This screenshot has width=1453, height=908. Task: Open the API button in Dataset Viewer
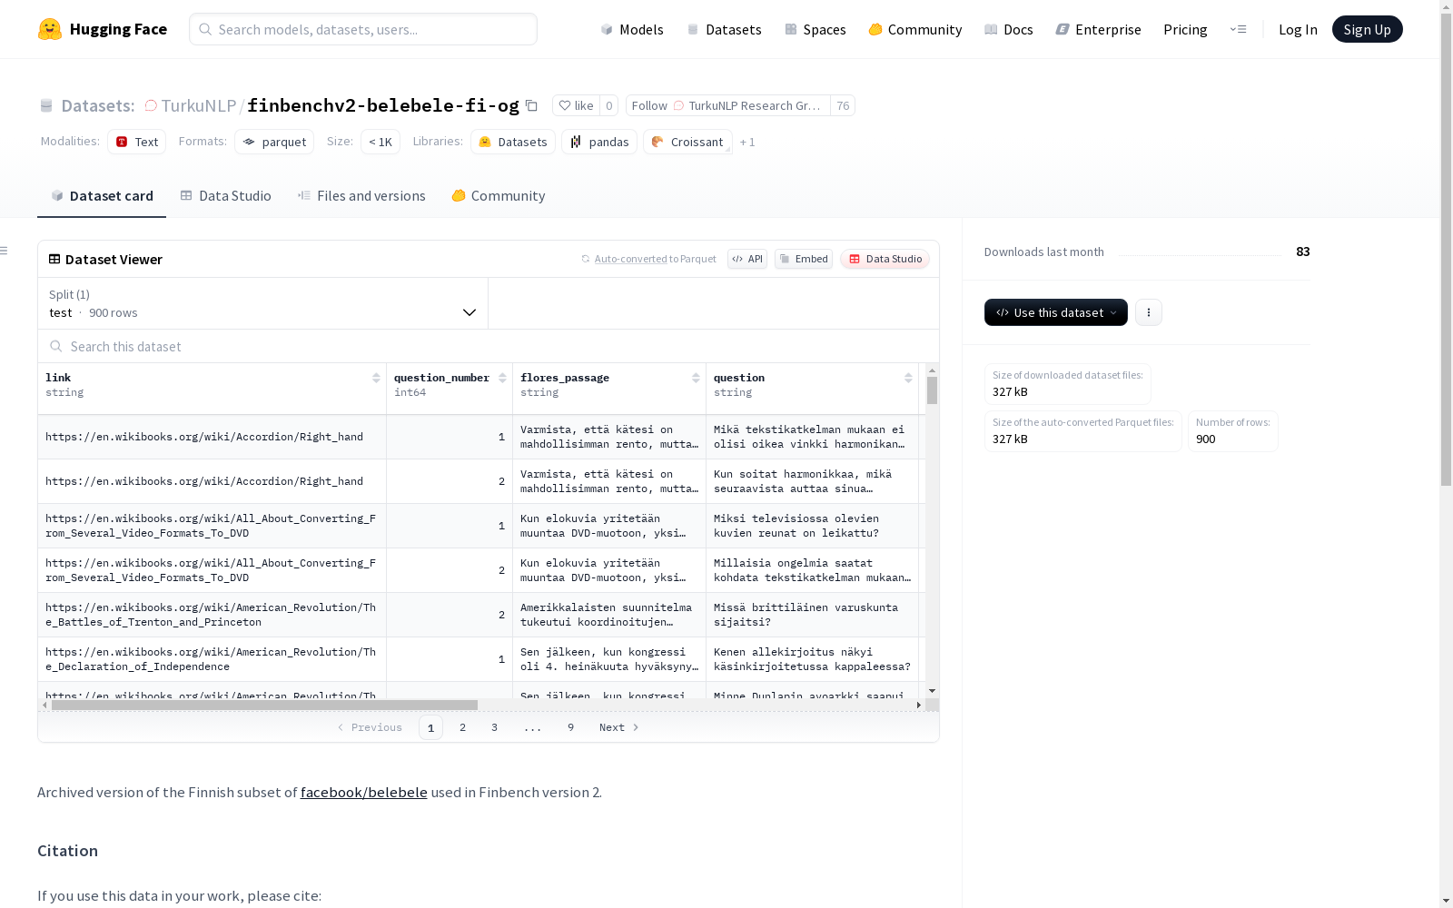[x=747, y=259]
